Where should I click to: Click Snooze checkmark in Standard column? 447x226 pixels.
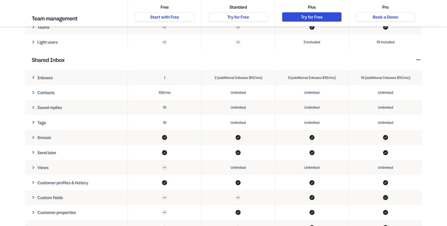[x=238, y=137]
